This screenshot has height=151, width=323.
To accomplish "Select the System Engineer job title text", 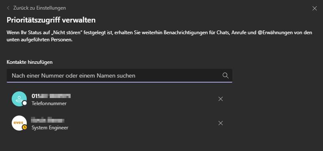I will (x=50, y=128).
